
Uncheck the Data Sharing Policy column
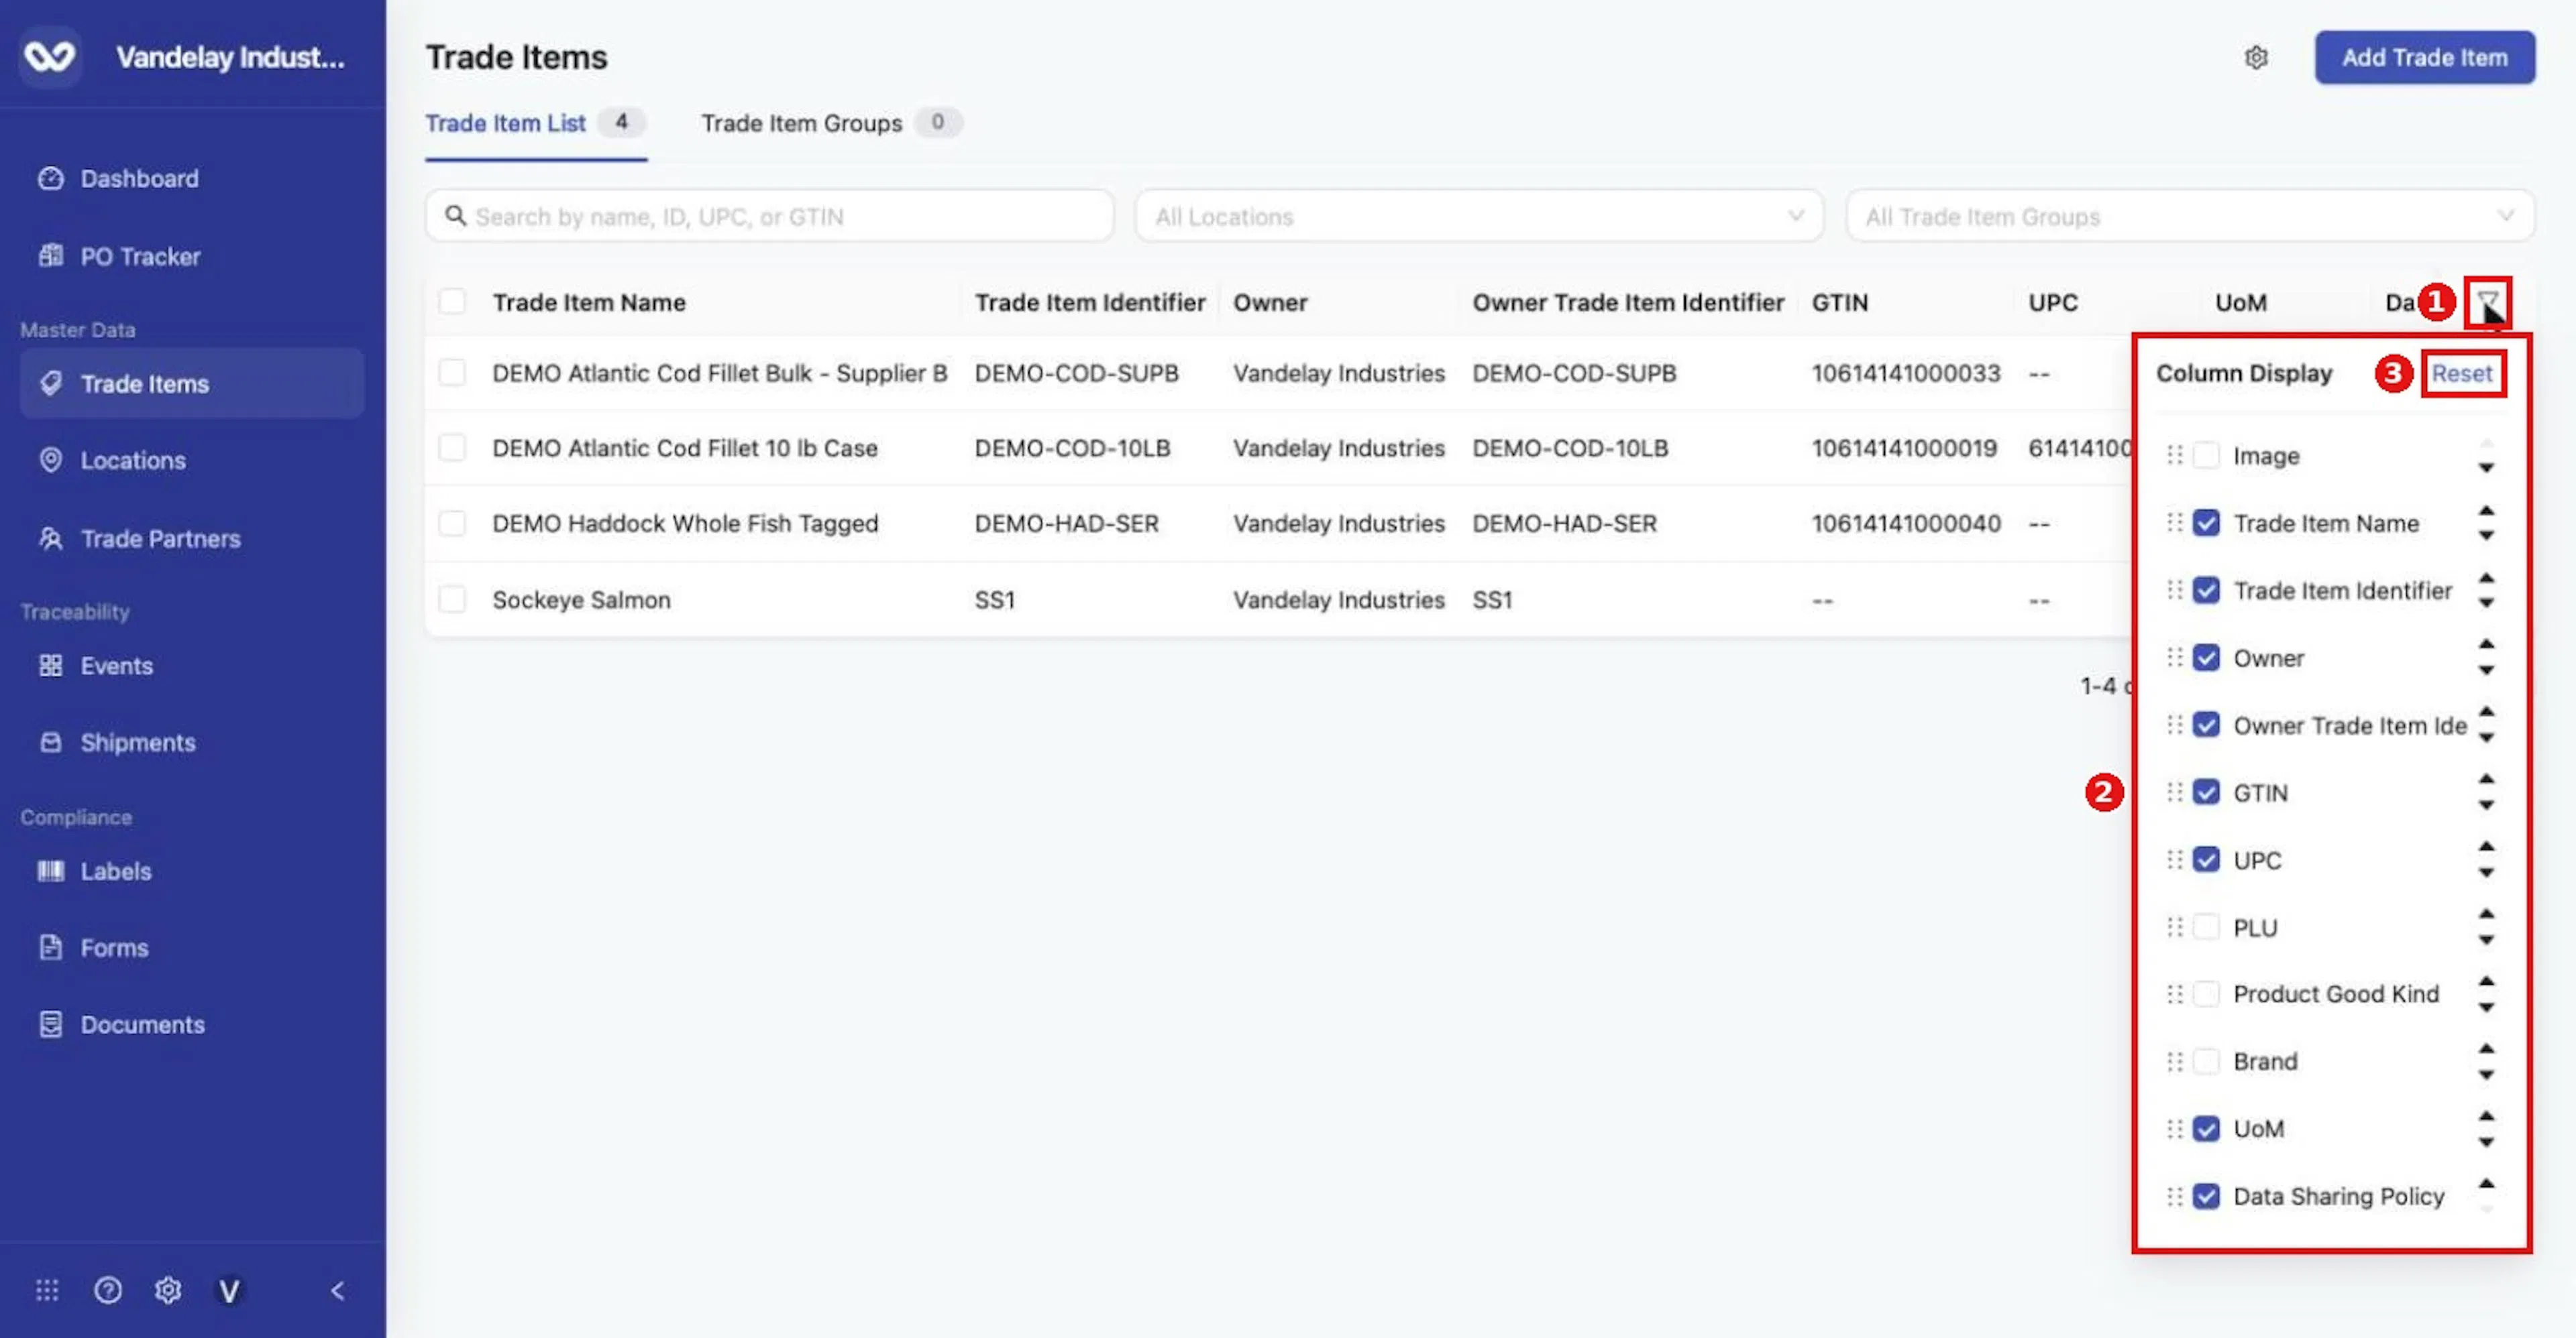[2205, 1195]
